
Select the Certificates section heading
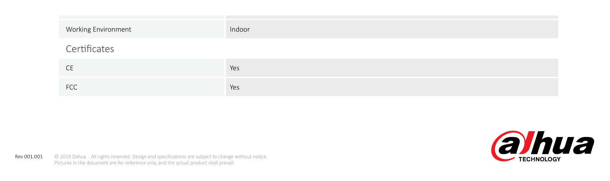[x=90, y=49]
